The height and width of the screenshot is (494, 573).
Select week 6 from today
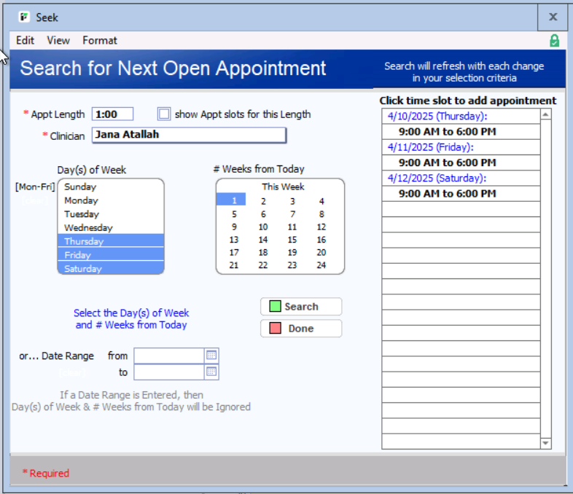click(263, 214)
